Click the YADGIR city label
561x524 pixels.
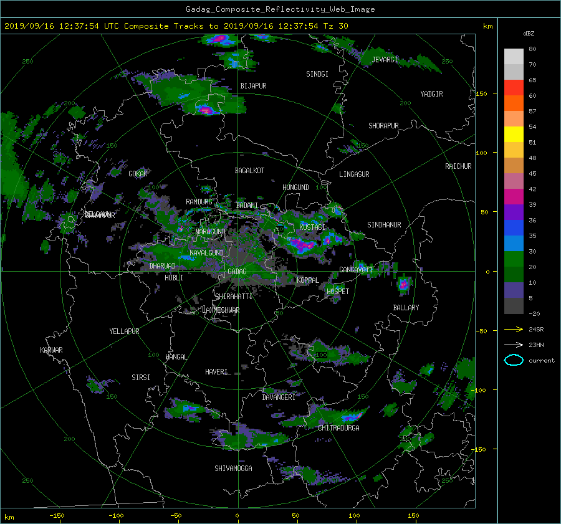point(431,94)
